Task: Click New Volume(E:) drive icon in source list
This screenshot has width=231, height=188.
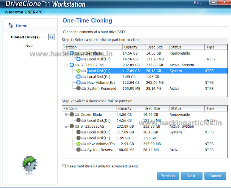Action: click(x=84, y=83)
